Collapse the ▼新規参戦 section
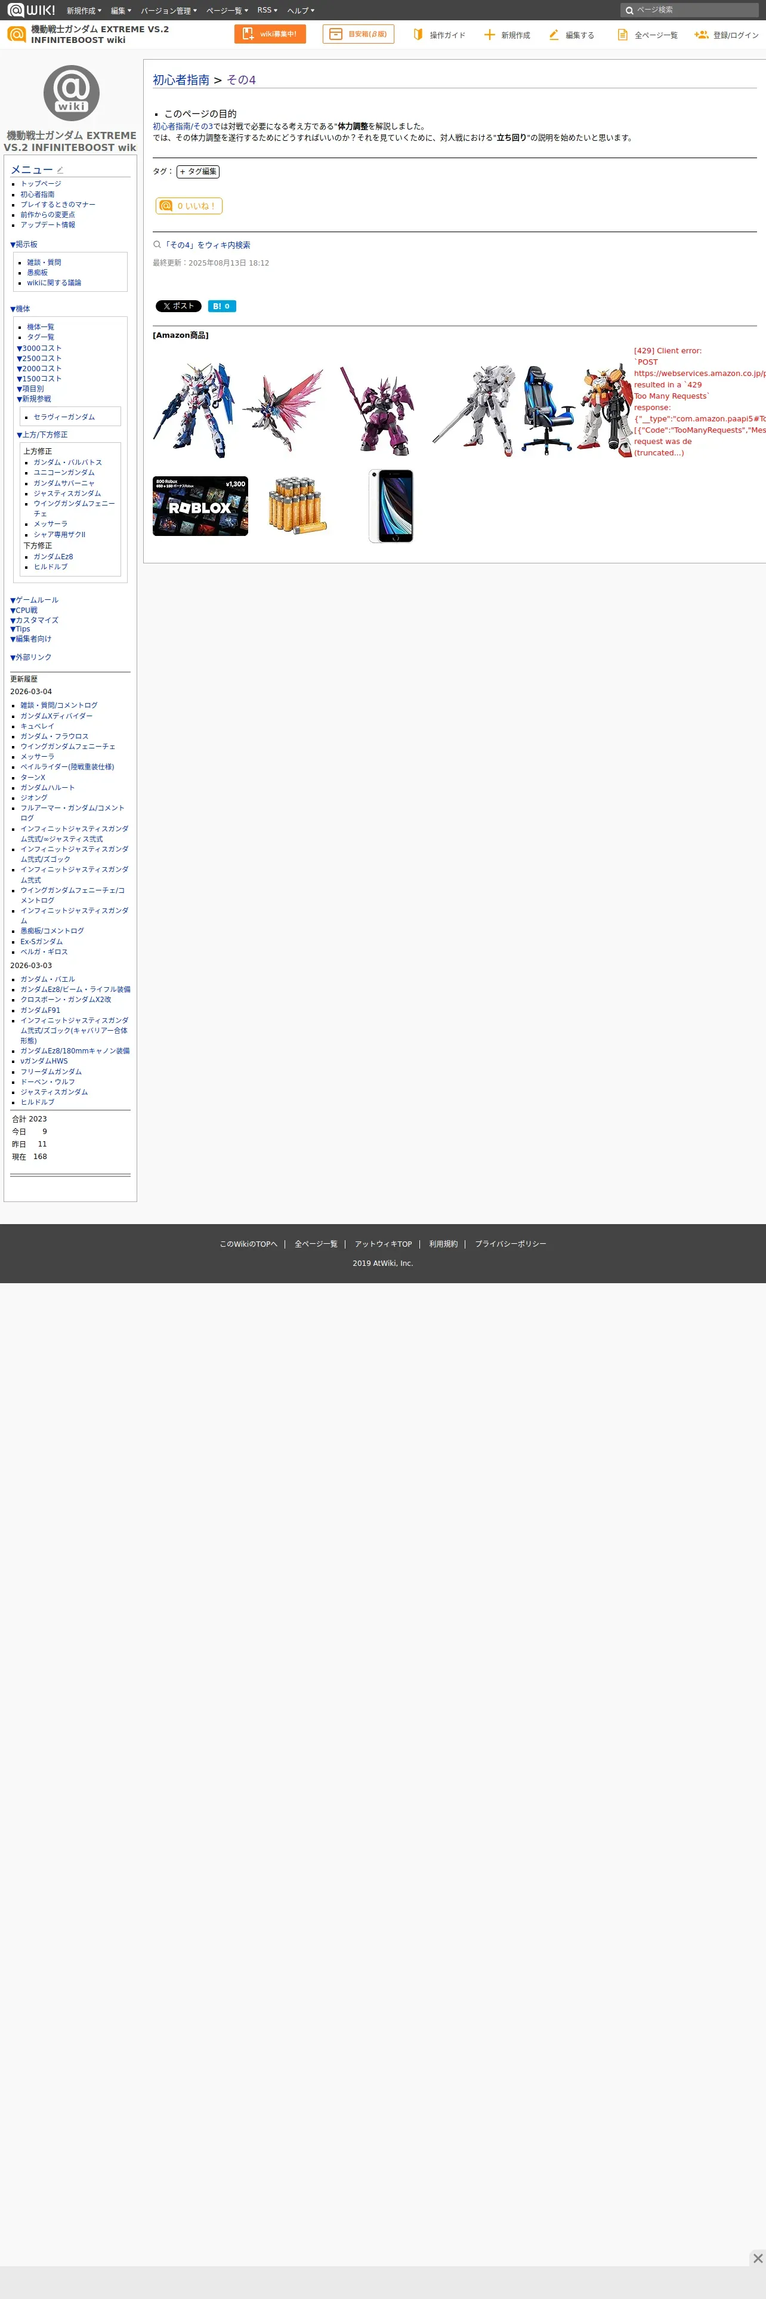This screenshot has height=2299, width=766. [x=34, y=399]
